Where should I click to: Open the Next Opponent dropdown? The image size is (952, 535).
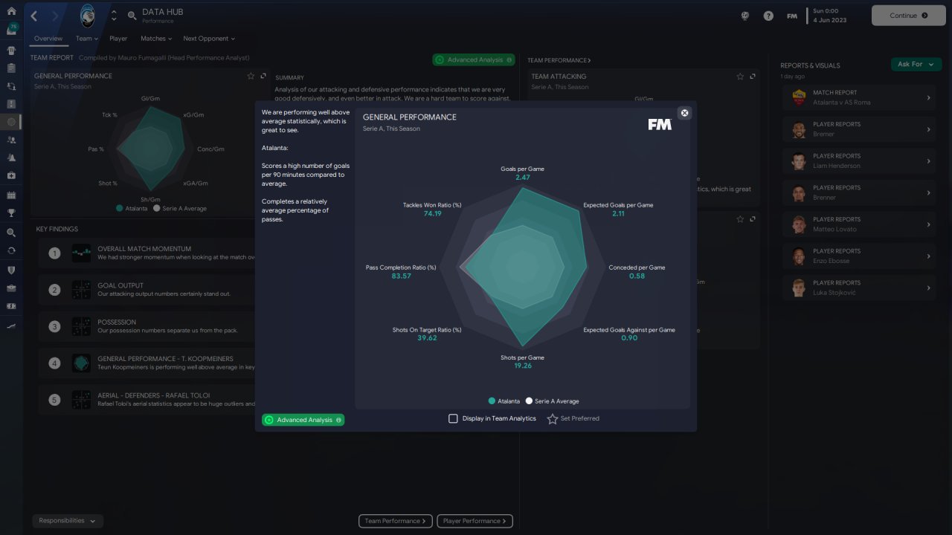[209, 39]
